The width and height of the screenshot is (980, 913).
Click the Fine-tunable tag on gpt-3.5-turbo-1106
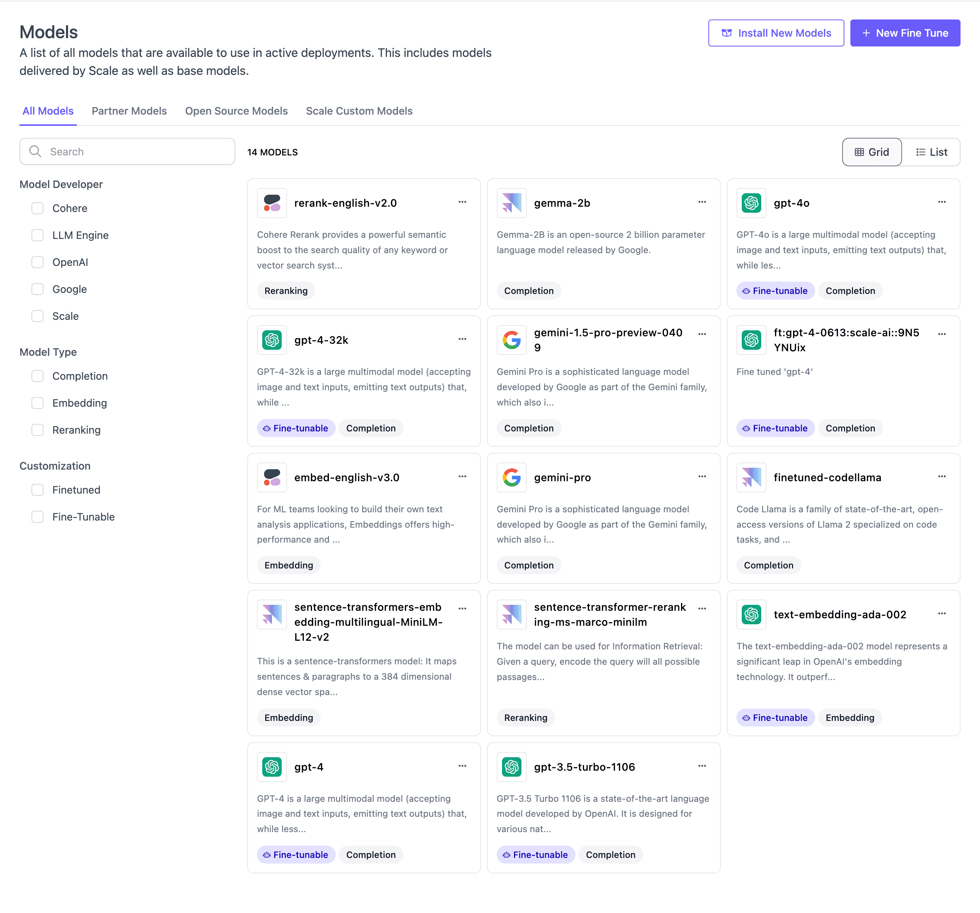pyautogui.click(x=535, y=855)
